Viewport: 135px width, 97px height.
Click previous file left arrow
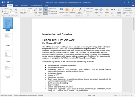tap(112, 9)
